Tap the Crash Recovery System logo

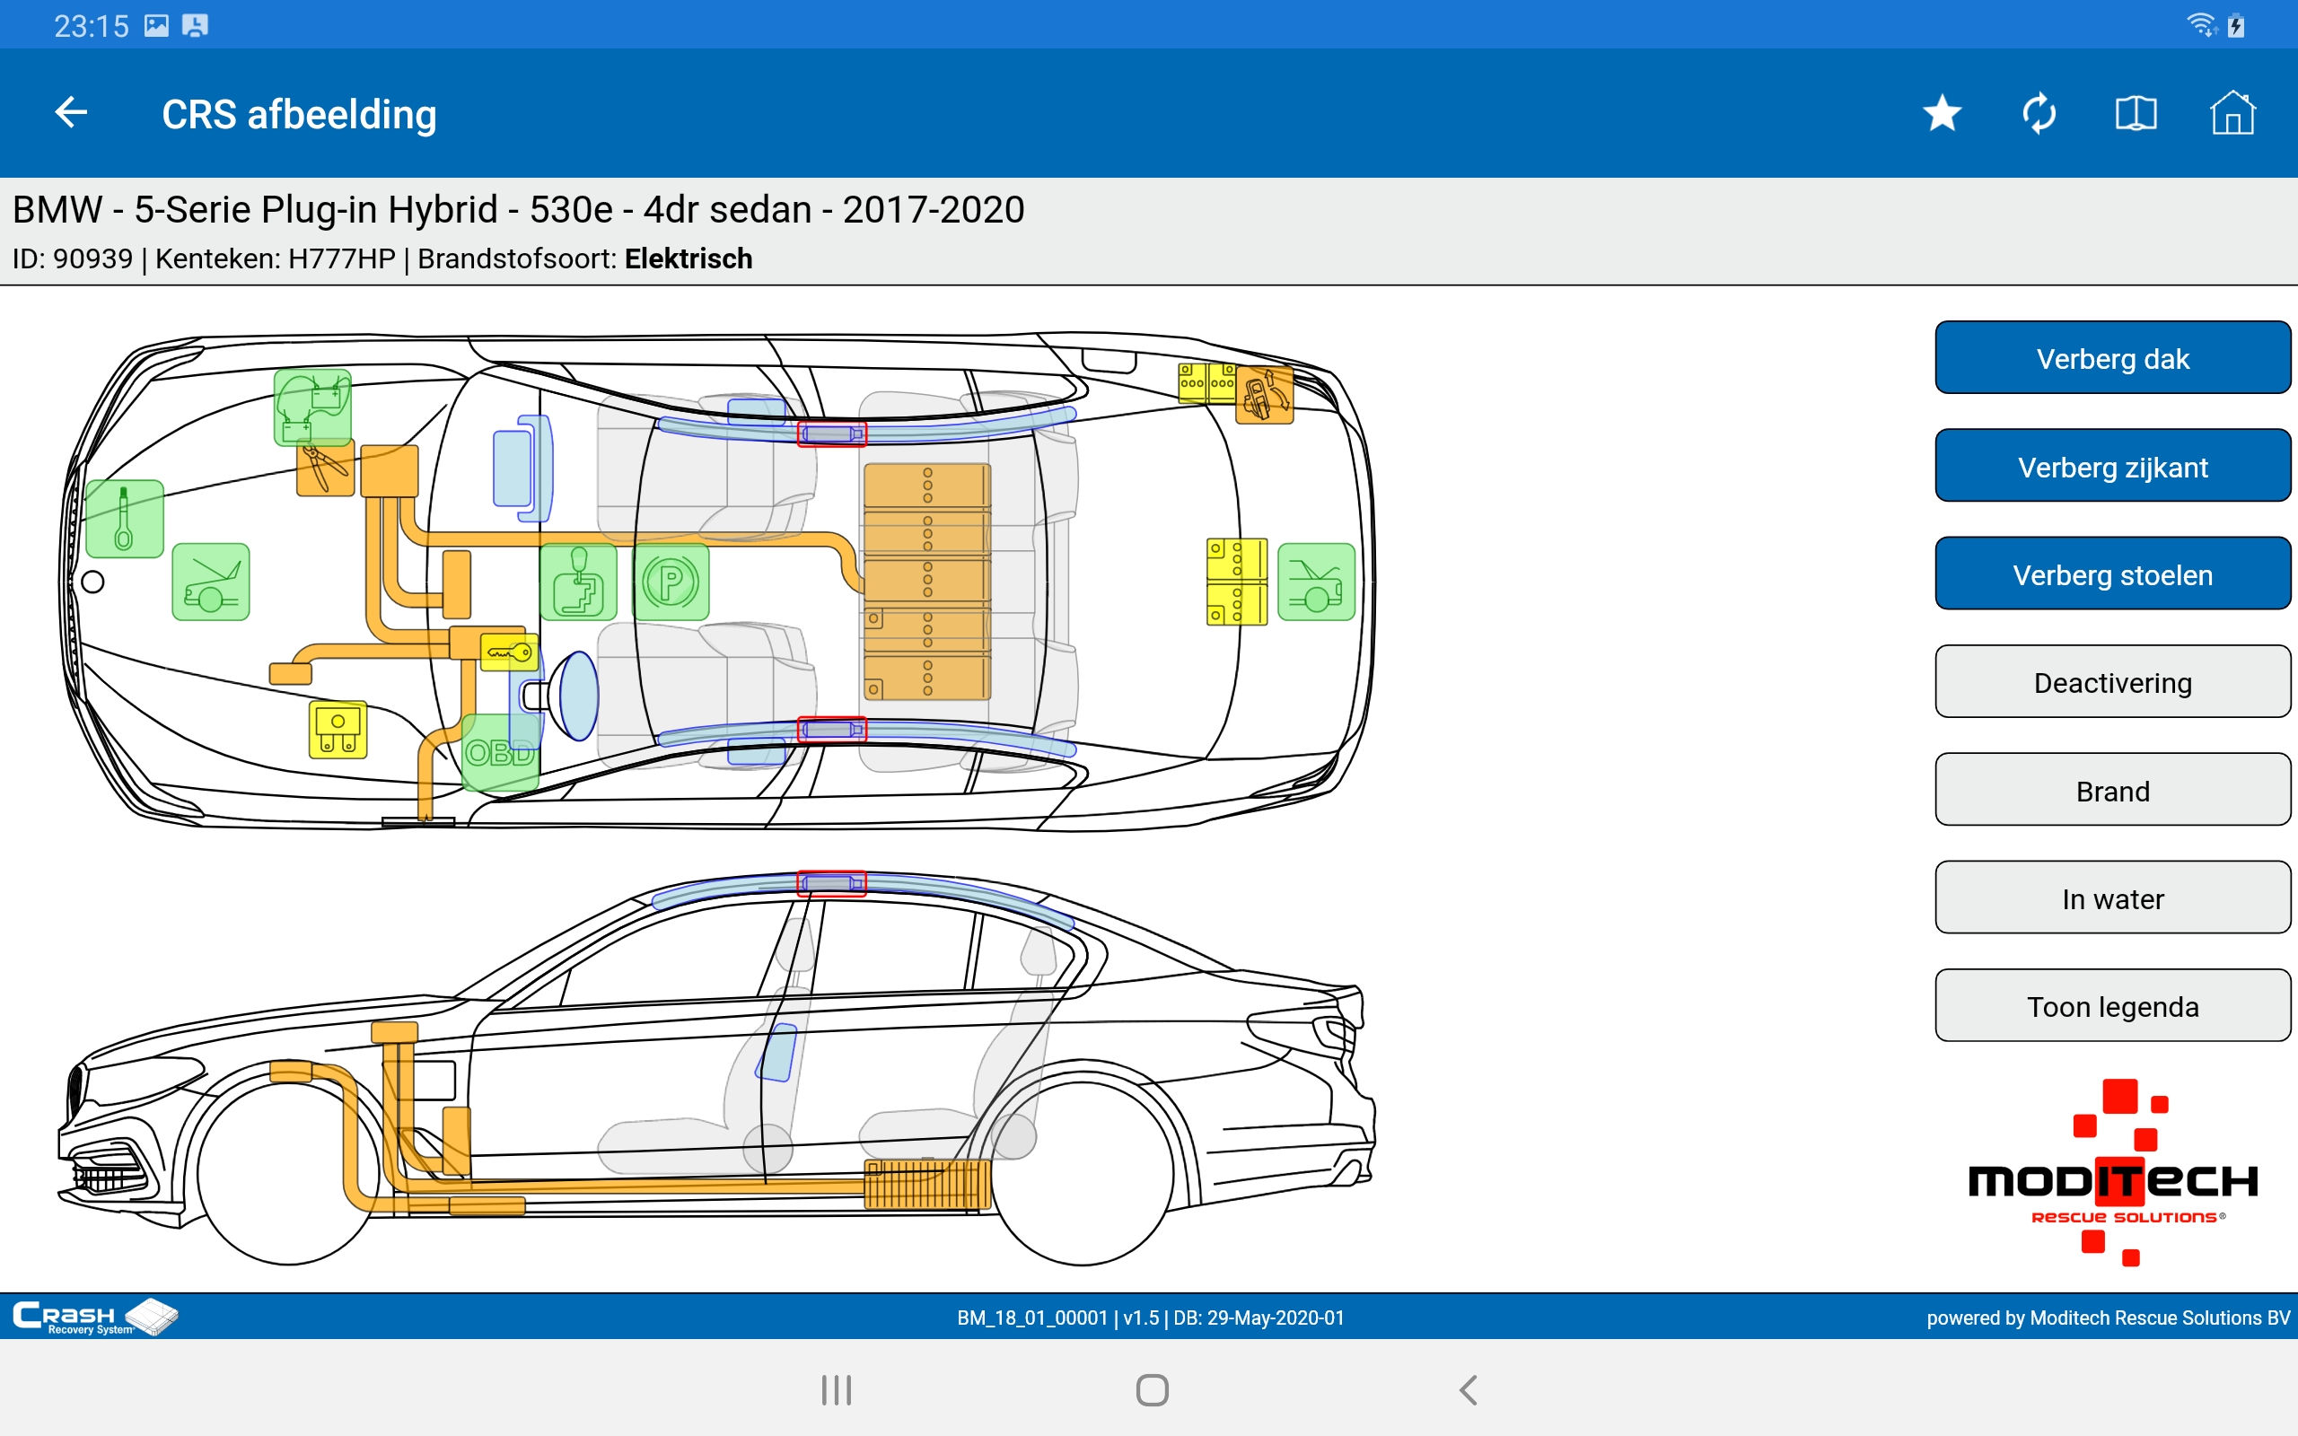point(95,1318)
